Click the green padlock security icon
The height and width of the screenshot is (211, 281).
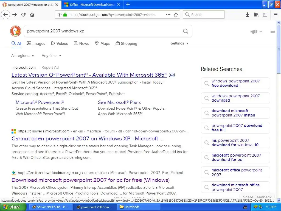65,15
